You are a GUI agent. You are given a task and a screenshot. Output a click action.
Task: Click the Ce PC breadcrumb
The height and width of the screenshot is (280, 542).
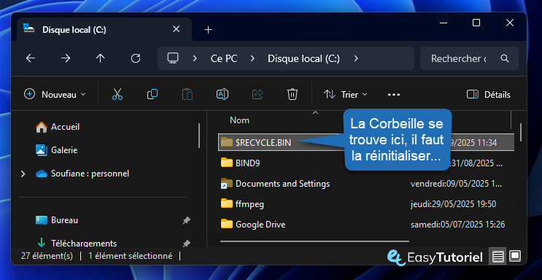[224, 58]
